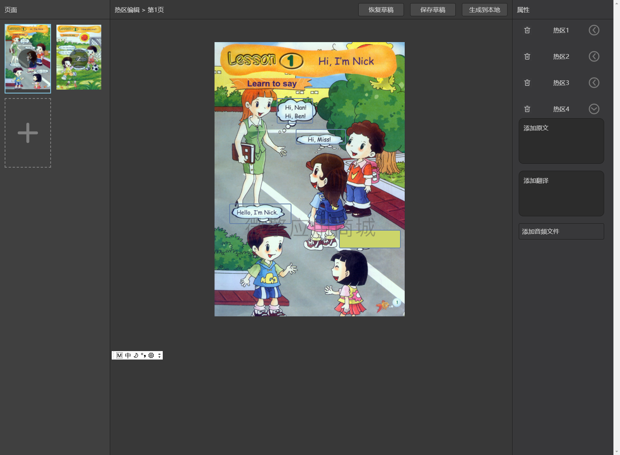Add a new page with plus tile
Viewport: 620px width, 455px height.
28,133
